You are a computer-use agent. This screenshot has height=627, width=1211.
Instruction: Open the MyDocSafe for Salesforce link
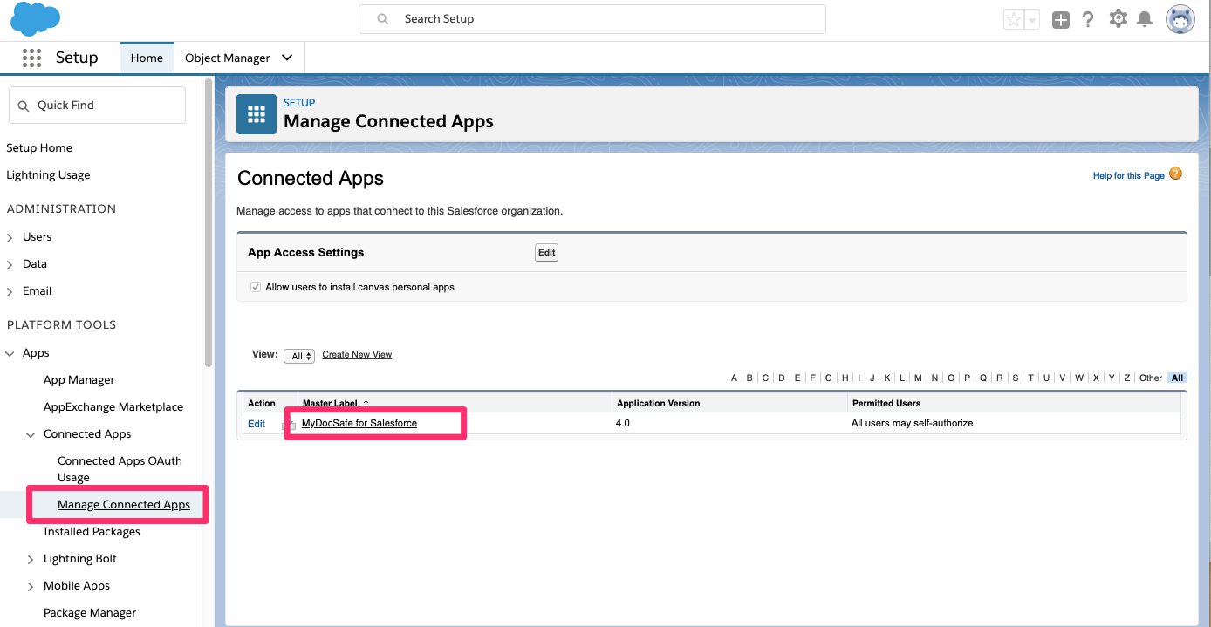click(x=359, y=423)
